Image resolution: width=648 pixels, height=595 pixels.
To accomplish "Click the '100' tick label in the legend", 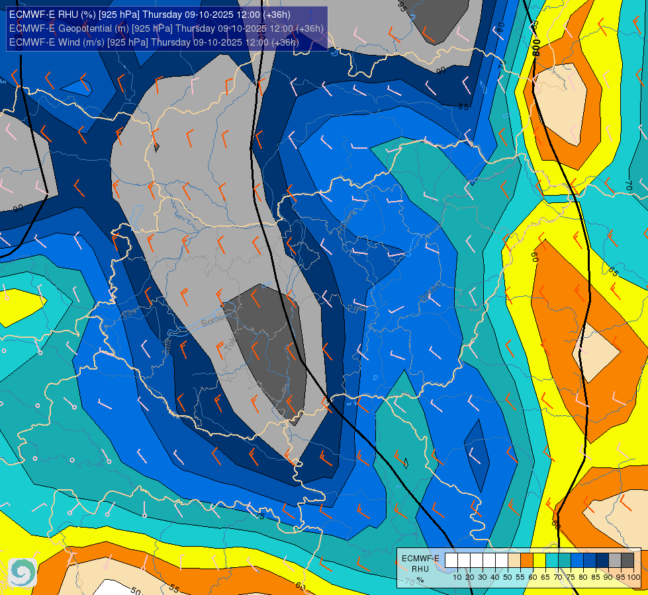I will click(x=633, y=578).
